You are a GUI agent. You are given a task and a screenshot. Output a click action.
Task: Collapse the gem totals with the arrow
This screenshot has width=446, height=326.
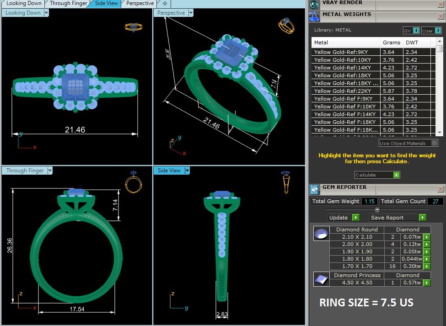coord(377,209)
